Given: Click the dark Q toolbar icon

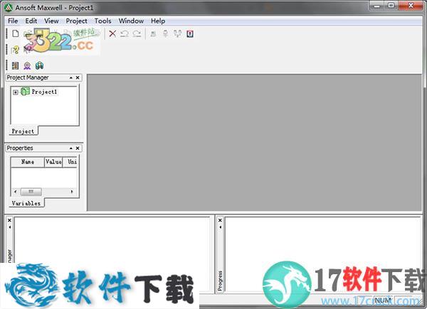Looking at the screenshot, I should [x=190, y=33].
